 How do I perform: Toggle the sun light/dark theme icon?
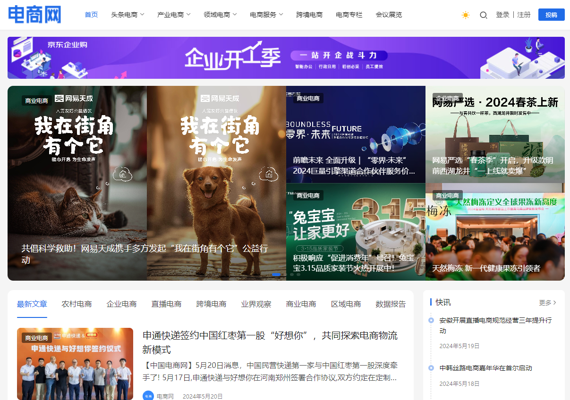[x=466, y=15]
